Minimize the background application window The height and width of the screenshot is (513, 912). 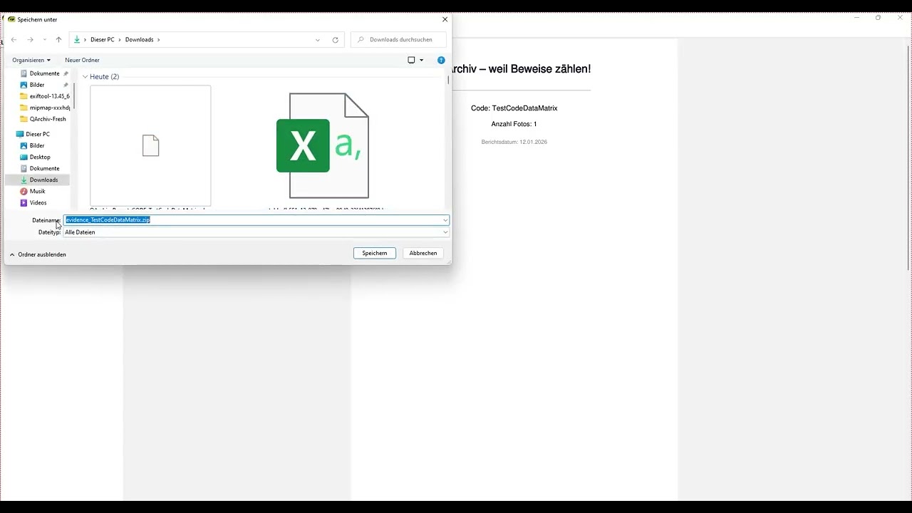click(856, 18)
